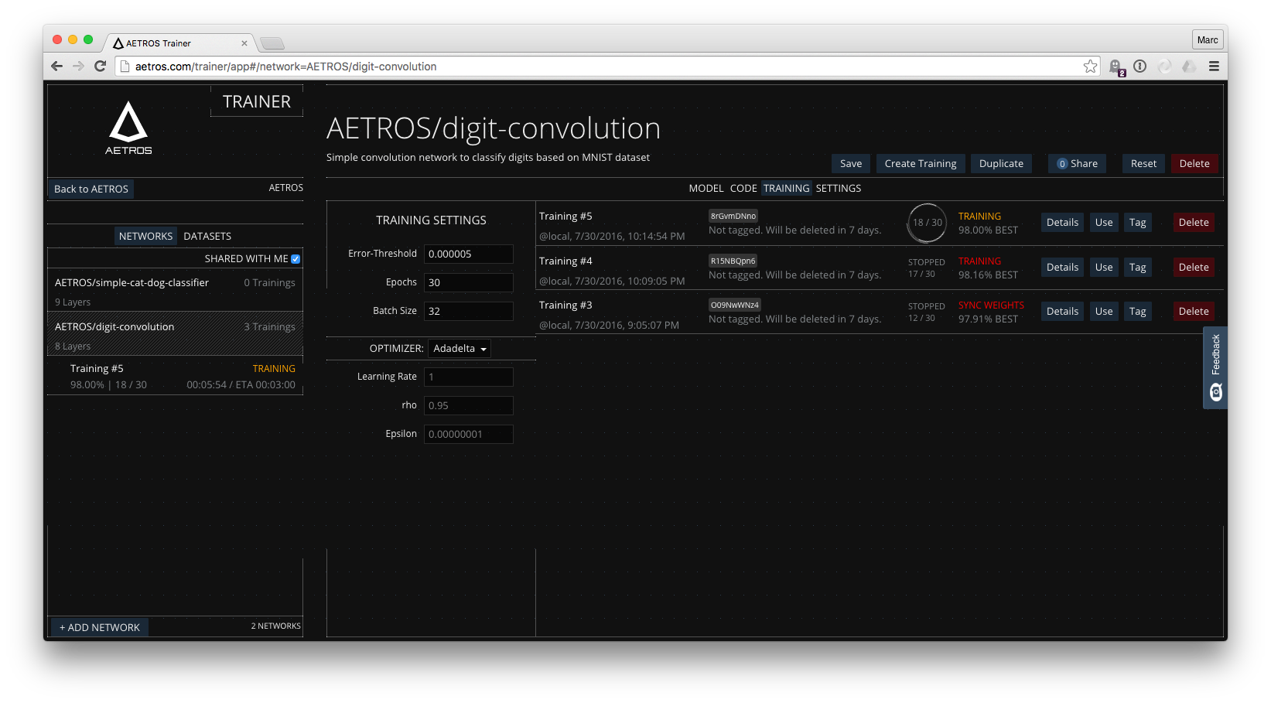This screenshot has width=1271, height=703.
Task: Open the CODE tab
Action: pos(743,188)
